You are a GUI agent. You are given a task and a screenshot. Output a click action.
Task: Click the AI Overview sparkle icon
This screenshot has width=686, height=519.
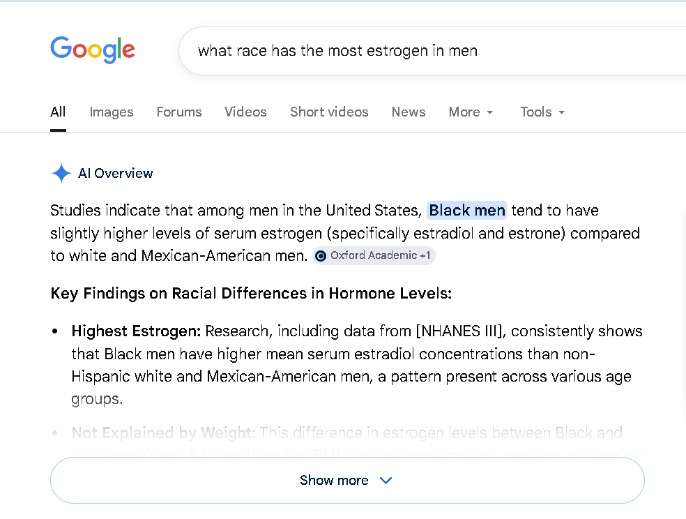61,173
